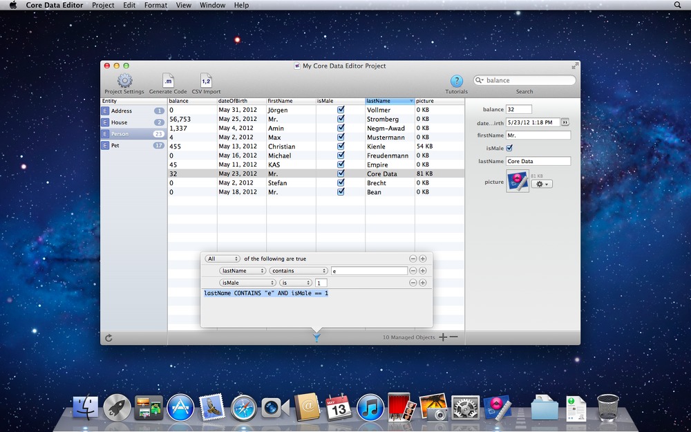Click the Generate Code toolbar icon
This screenshot has width=691, height=432.
(x=168, y=81)
